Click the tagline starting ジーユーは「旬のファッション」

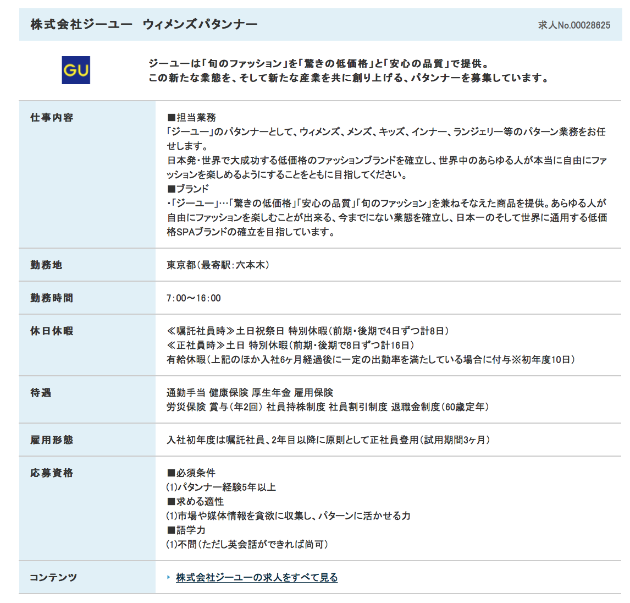tap(319, 63)
